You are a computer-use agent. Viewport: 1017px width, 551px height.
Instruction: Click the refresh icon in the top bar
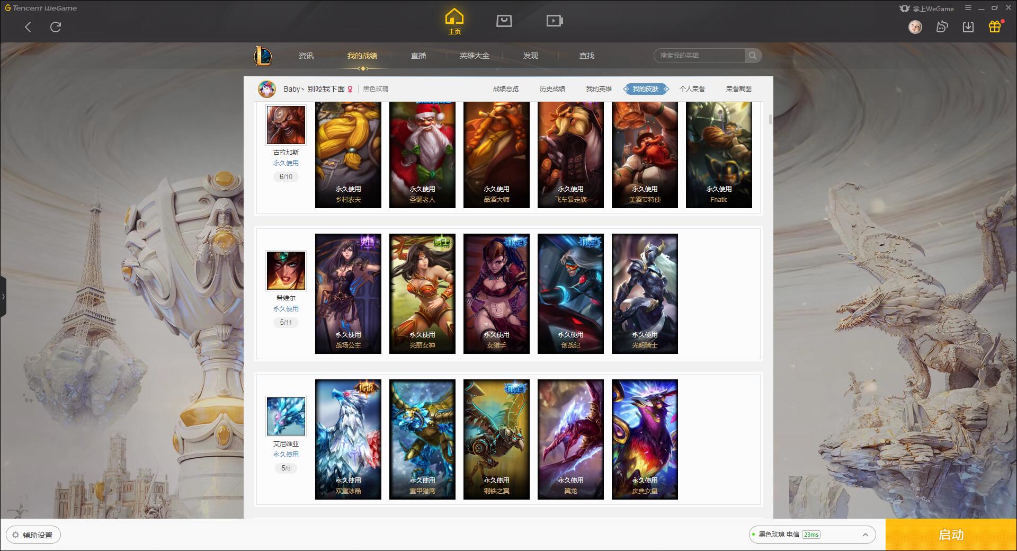coord(56,27)
